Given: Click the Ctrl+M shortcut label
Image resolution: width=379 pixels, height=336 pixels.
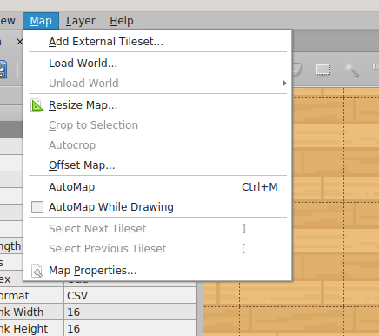Looking at the screenshot, I should tap(260, 187).
